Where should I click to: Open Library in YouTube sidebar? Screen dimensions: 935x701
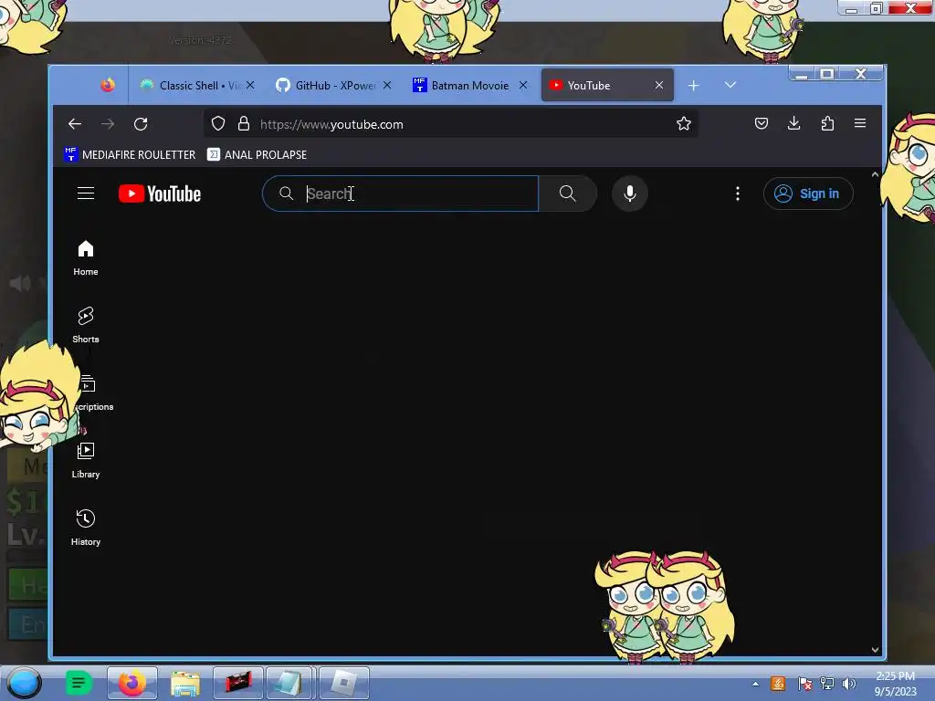pos(86,461)
